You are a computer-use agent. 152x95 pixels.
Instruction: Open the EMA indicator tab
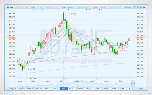click(x=114, y=88)
